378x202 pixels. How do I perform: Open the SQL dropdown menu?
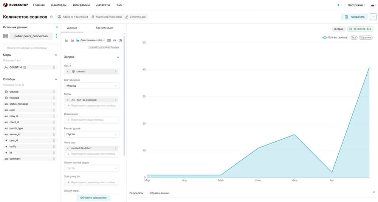(120, 5)
